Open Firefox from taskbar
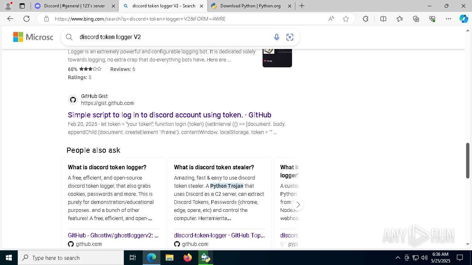 tap(188, 258)
